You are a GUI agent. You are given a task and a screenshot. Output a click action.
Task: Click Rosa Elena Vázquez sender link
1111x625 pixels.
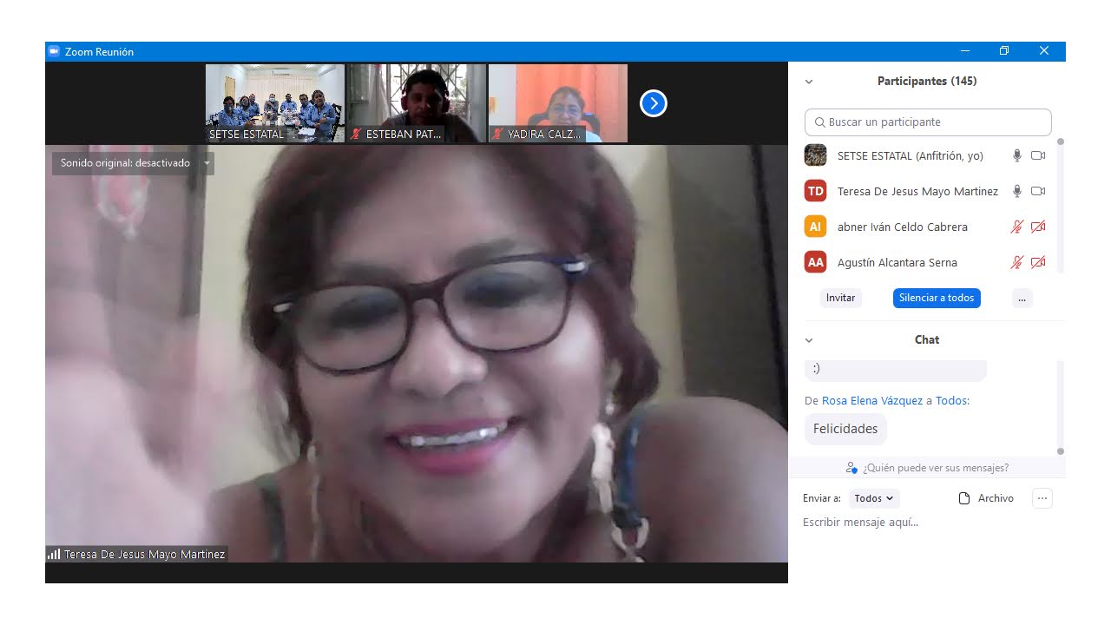(x=872, y=400)
